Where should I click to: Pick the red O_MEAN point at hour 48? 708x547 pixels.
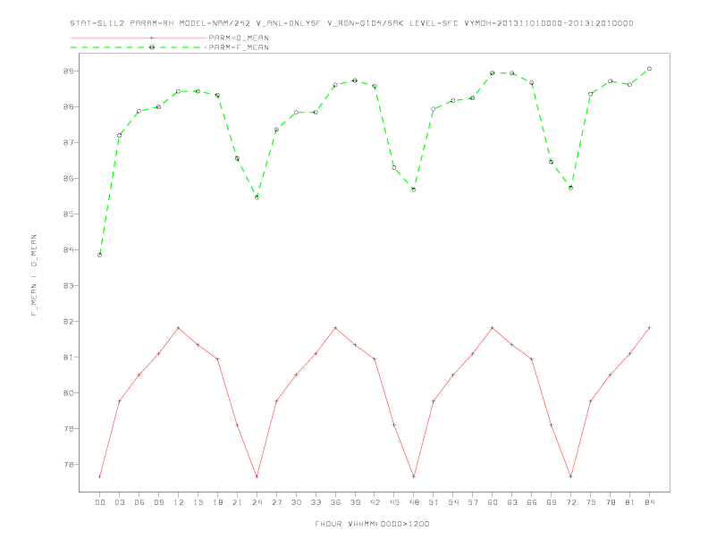point(414,476)
